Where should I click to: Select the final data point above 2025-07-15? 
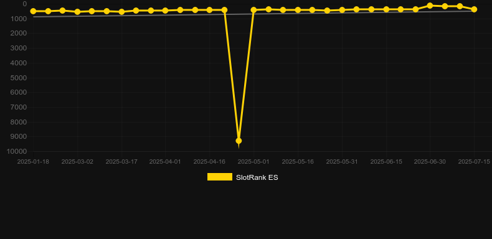pos(474,9)
